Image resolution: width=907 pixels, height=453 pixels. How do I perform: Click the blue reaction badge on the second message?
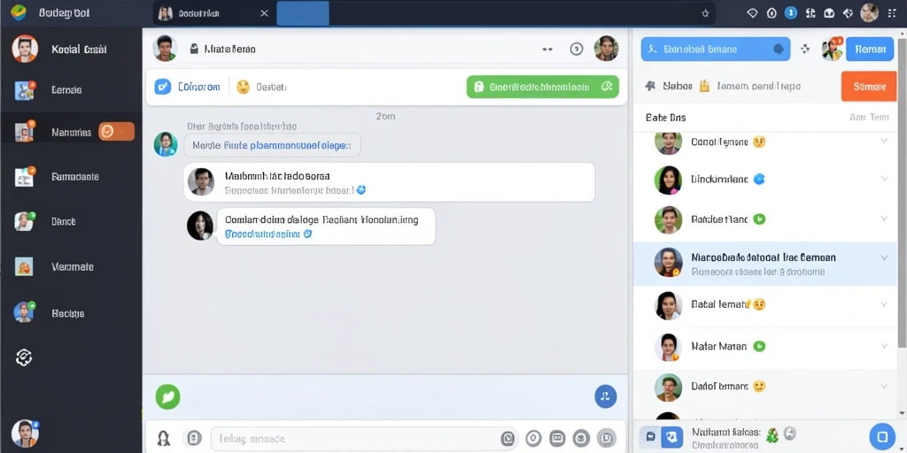tap(361, 189)
